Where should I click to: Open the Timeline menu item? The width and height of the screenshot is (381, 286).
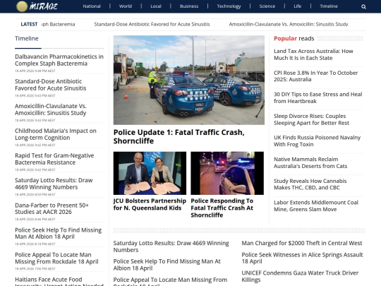click(x=329, y=6)
